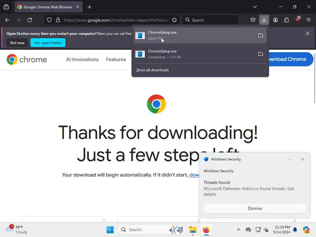Screen dimensions: 316x237
Task: Click Yes, open Firefox button
Action: point(48,43)
